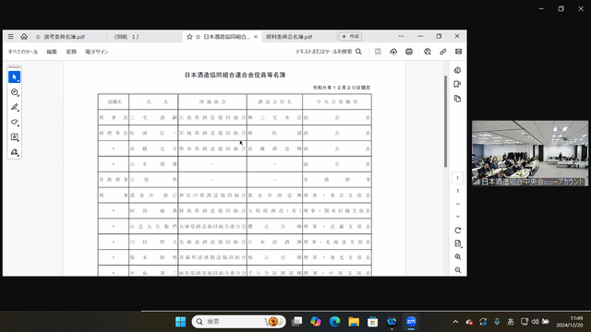Click the current page number box
The width and height of the screenshot is (591, 332).
[x=458, y=178]
